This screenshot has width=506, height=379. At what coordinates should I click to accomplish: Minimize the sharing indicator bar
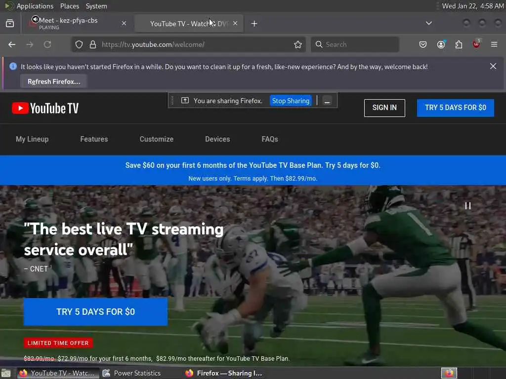click(x=327, y=101)
